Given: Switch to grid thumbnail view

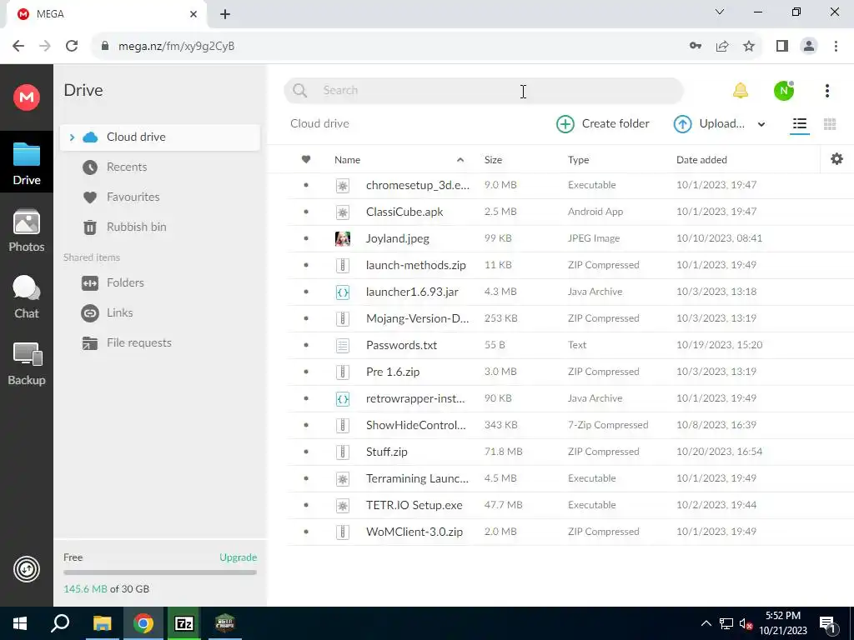Looking at the screenshot, I should coord(830,124).
